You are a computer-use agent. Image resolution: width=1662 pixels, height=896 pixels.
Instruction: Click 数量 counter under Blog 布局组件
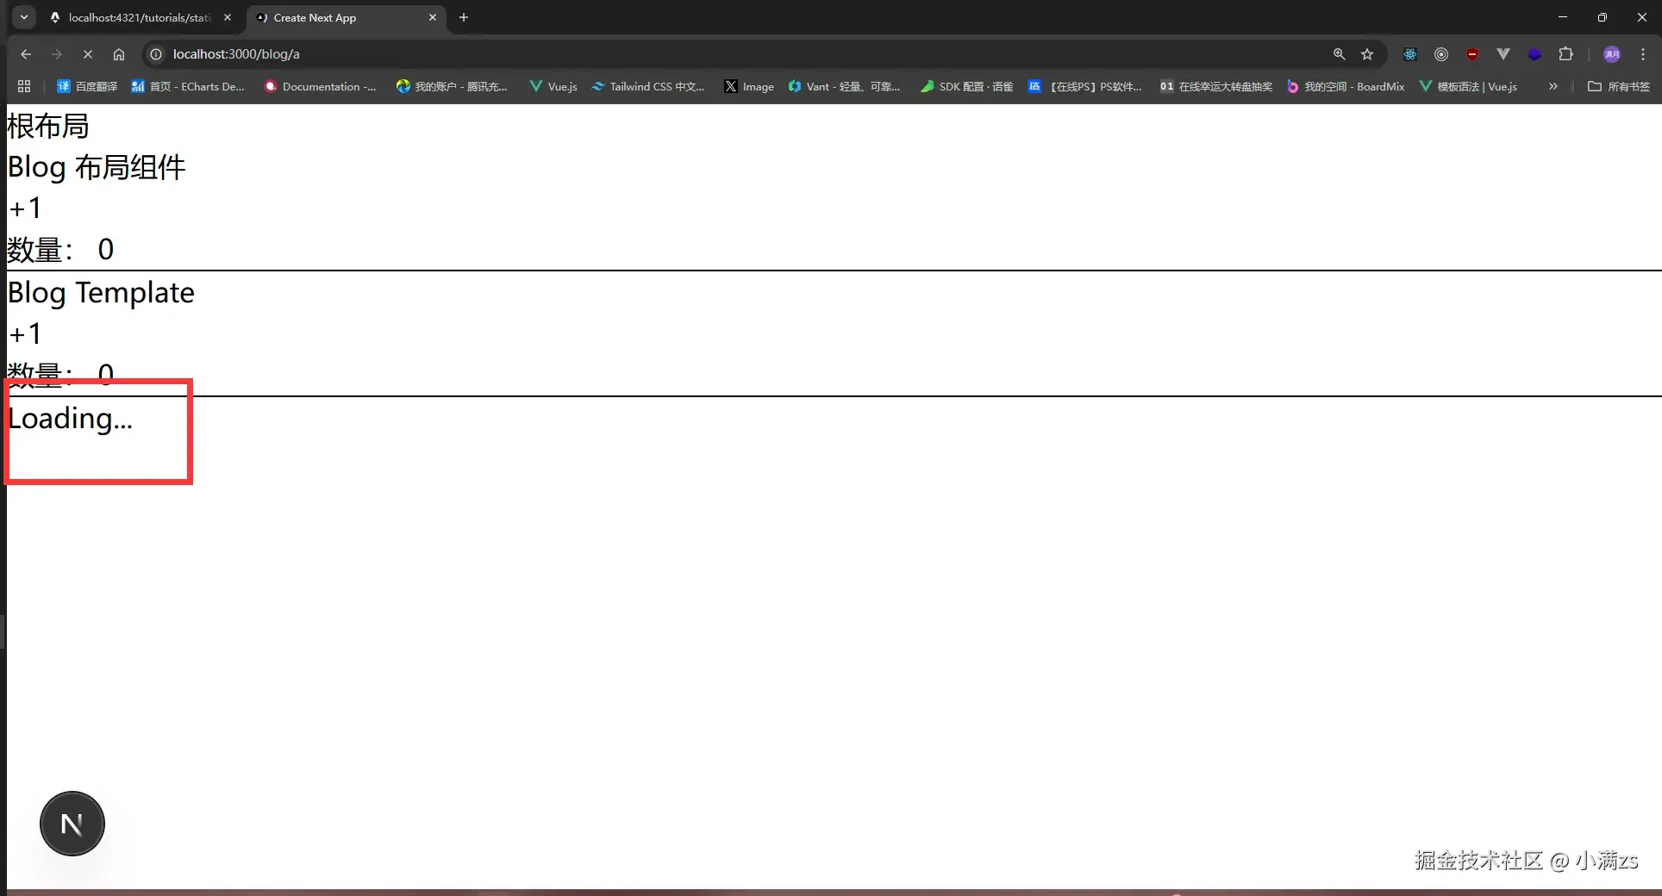60,249
